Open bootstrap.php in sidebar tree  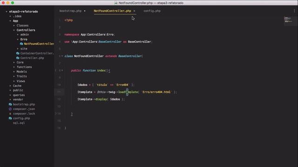pos(24,104)
